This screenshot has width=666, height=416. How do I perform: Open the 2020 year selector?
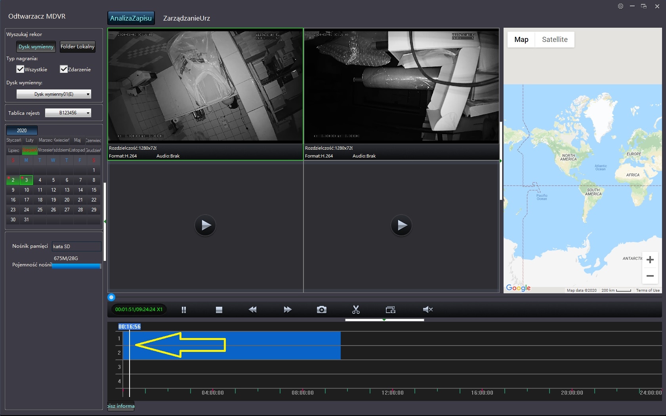pyautogui.click(x=22, y=130)
